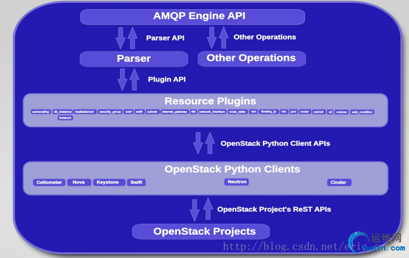Click the router plugin tag
409x258 pixels.
[304, 112]
